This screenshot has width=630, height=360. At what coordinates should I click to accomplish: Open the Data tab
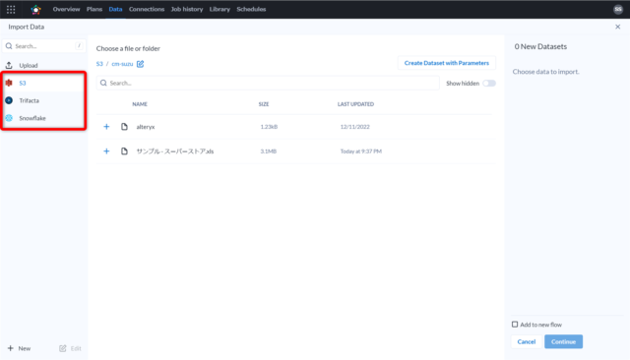115,9
